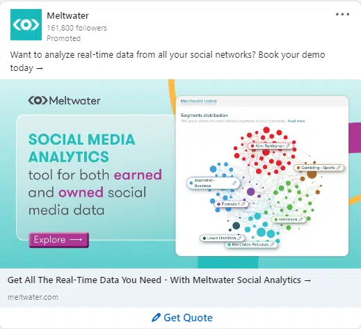
Task: Click the Meltwater company name link
Action: click(67, 16)
